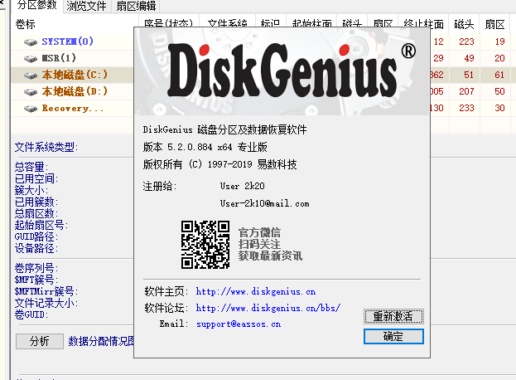
Task: Open the diskgenius.cn/bbs/ forum link
Action: click(268, 308)
